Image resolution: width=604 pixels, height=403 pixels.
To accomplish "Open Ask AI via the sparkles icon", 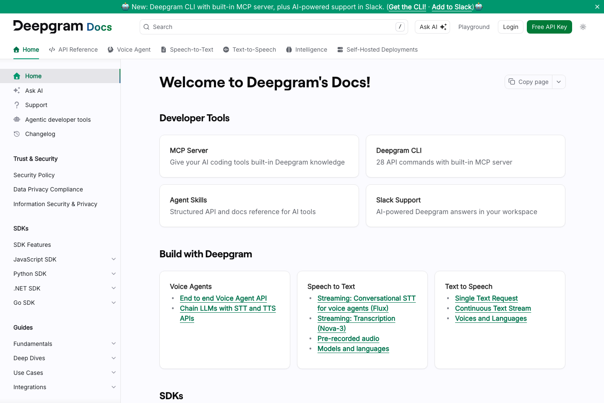I will [17, 90].
